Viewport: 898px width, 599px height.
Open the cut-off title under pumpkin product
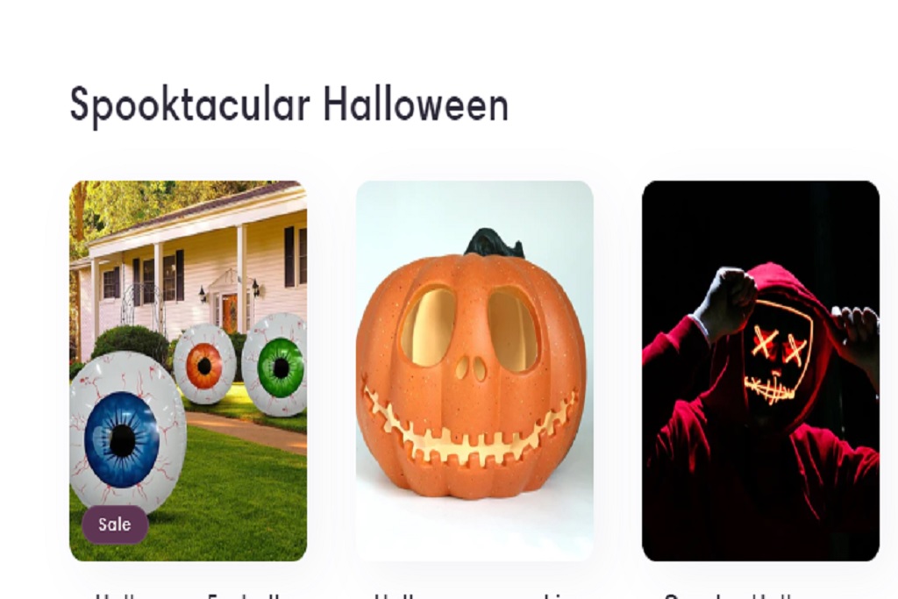pos(474,595)
